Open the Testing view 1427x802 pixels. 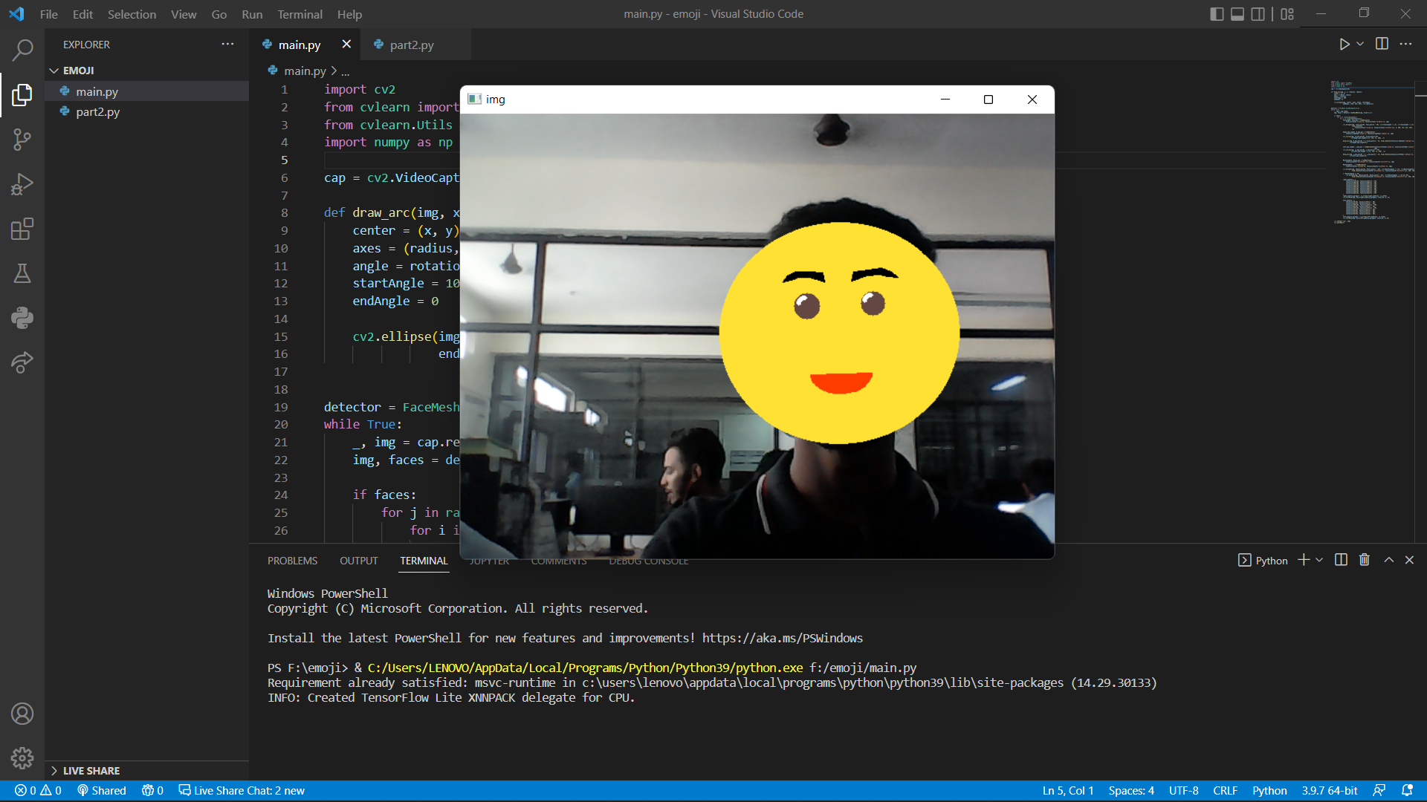[22, 273]
